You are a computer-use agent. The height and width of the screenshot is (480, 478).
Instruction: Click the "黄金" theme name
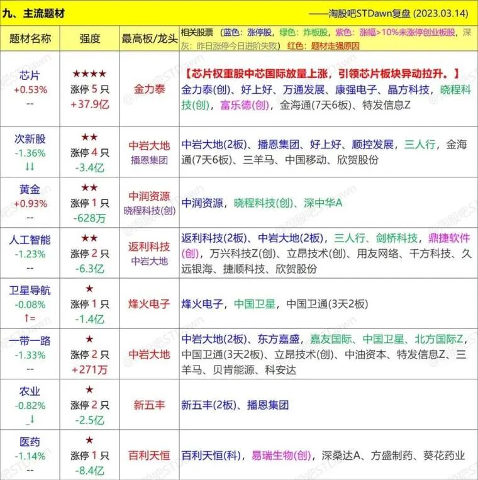click(30, 189)
